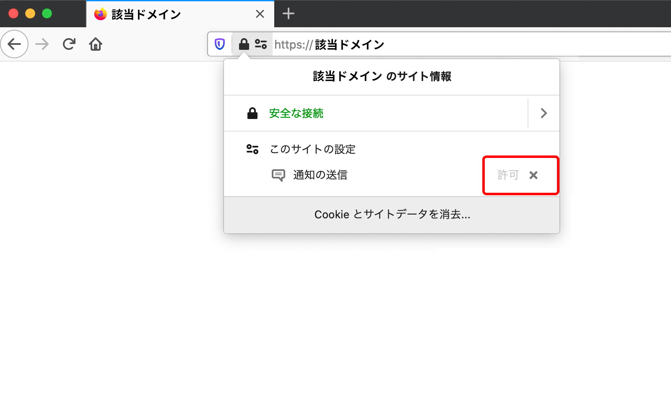Click the site permissions icon in address bar
Viewport: 671px width, 419px height.
click(261, 44)
